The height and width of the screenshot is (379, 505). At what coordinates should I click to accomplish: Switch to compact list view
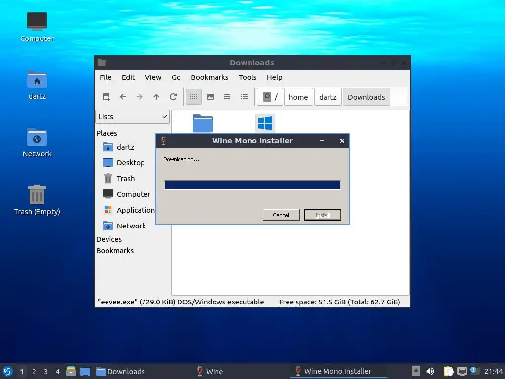(x=227, y=97)
